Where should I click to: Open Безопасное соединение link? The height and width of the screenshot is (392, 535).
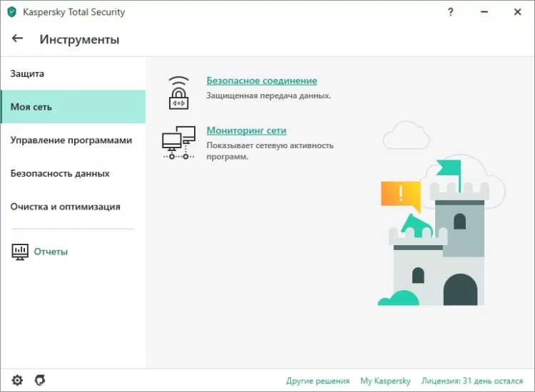click(262, 81)
